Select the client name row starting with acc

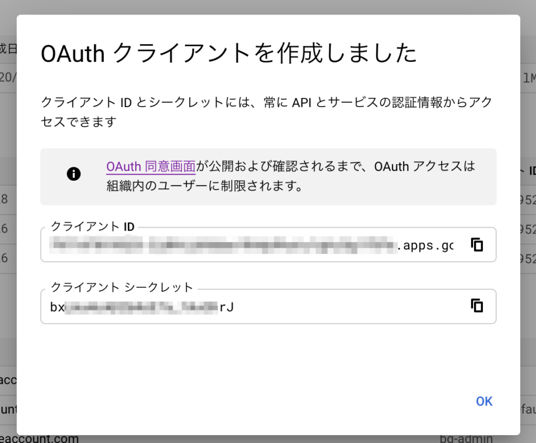click(x=8, y=379)
